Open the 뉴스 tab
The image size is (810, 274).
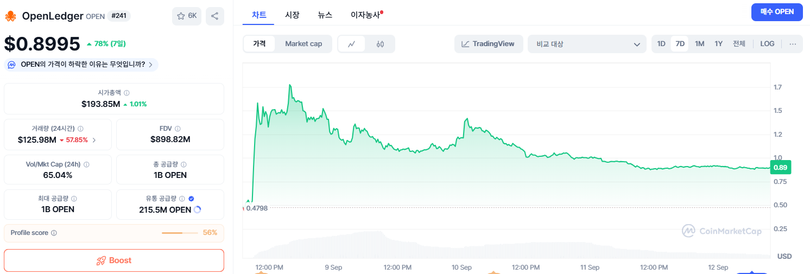coord(325,15)
